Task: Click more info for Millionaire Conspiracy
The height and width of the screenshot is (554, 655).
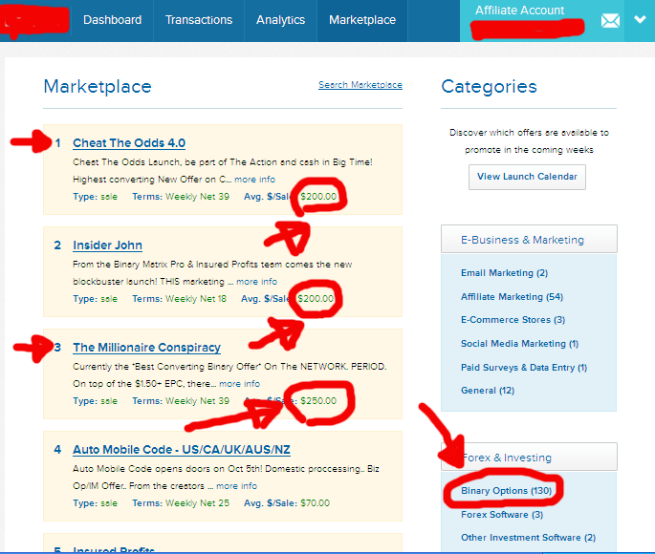Action: [x=239, y=384]
